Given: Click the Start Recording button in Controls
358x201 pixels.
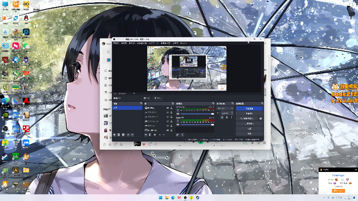Looking at the screenshot, I should [249, 113].
